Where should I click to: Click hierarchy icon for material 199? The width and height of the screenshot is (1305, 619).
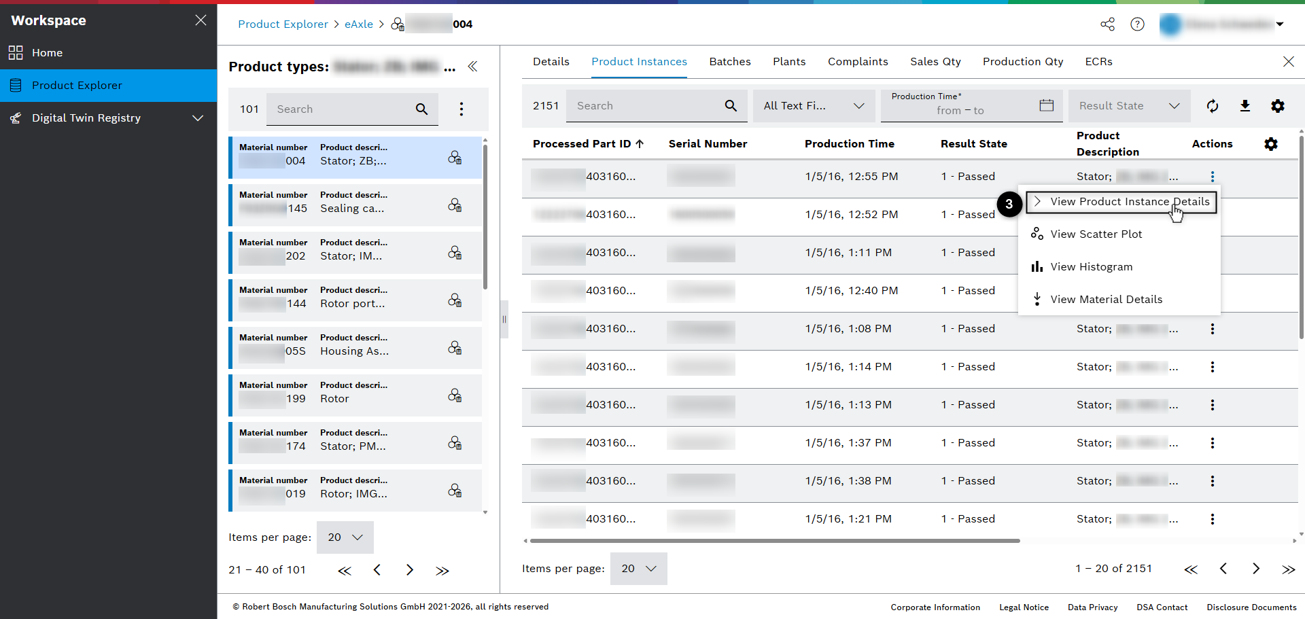[x=455, y=395]
